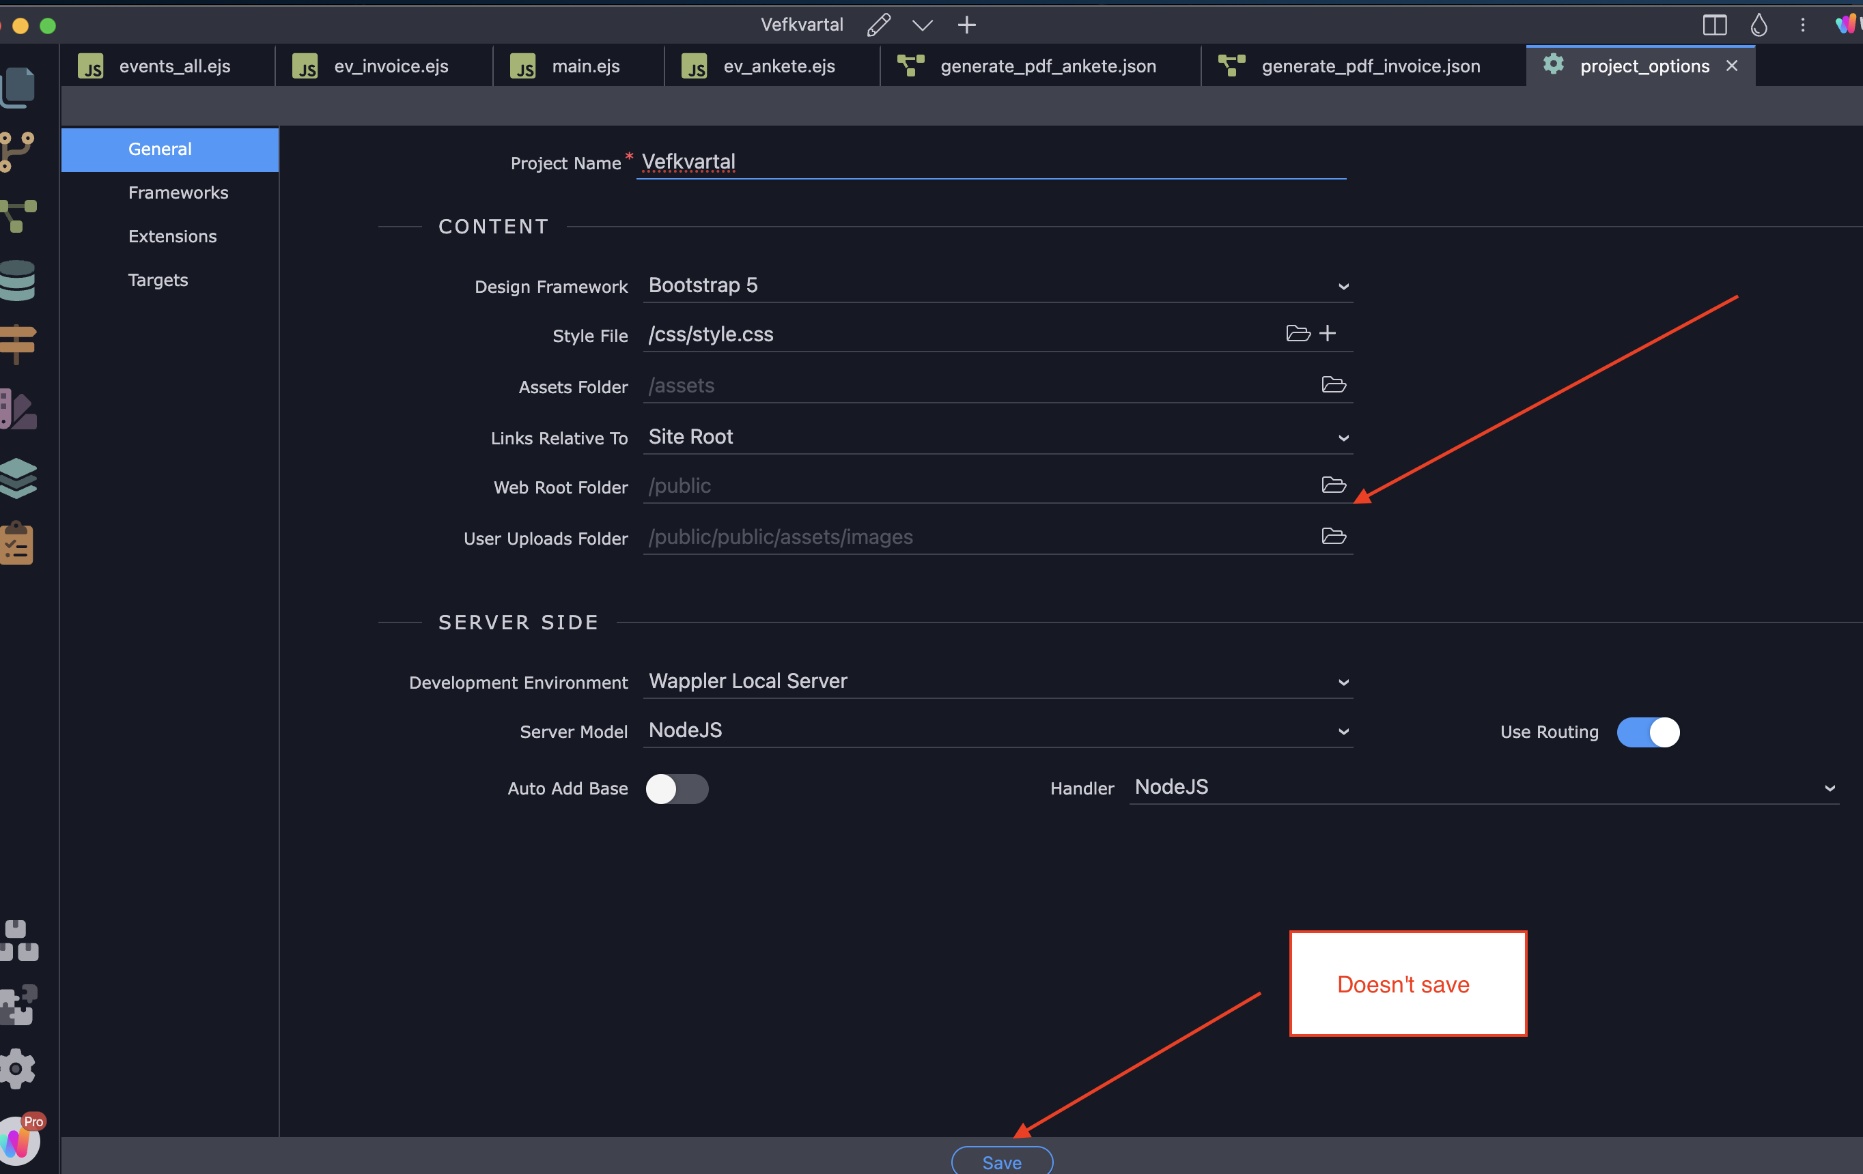The image size is (1863, 1174).
Task: Click the Wappler logo in top-right corner
Action: [1848, 25]
